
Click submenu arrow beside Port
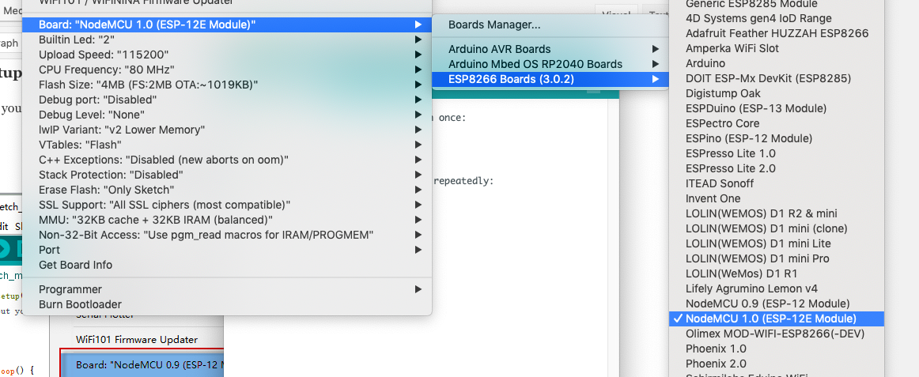tap(418, 250)
